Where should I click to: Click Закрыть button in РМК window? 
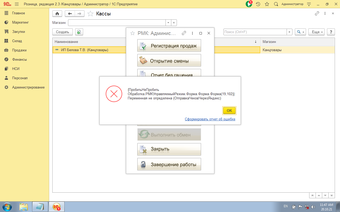pyautogui.click(x=169, y=149)
